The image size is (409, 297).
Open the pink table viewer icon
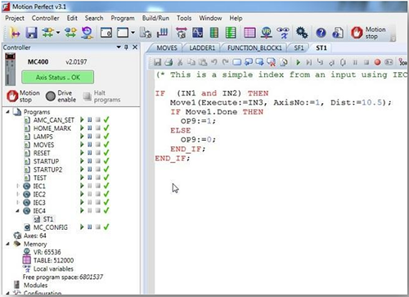[x=249, y=33]
